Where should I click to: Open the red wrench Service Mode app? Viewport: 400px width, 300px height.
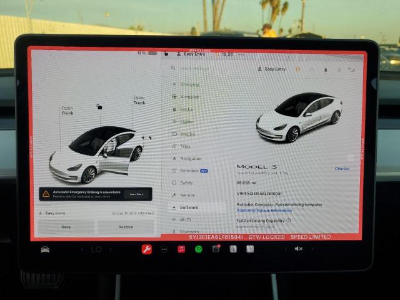tap(147, 249)
